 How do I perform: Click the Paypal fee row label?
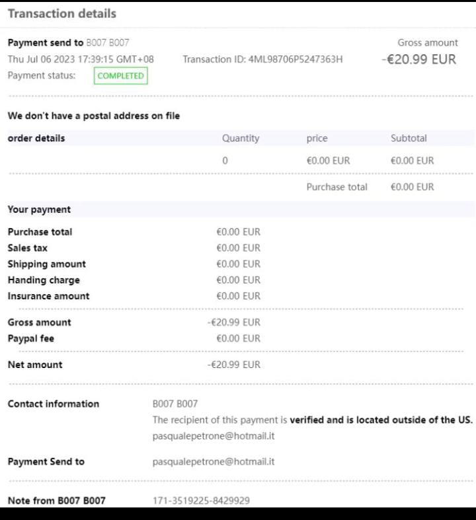31,338
